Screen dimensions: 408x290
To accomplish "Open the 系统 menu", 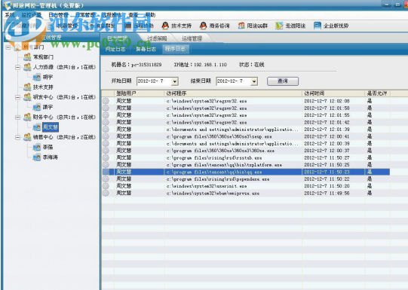I will [x=10, y=15].
